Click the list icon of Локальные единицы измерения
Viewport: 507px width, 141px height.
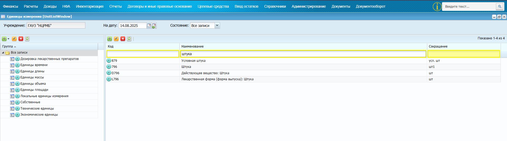pos(12,96)
